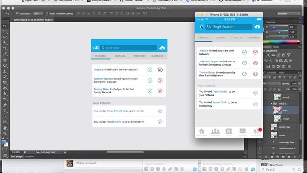Open the layer blend mode dropdown
307x173 pixels.
272,83
